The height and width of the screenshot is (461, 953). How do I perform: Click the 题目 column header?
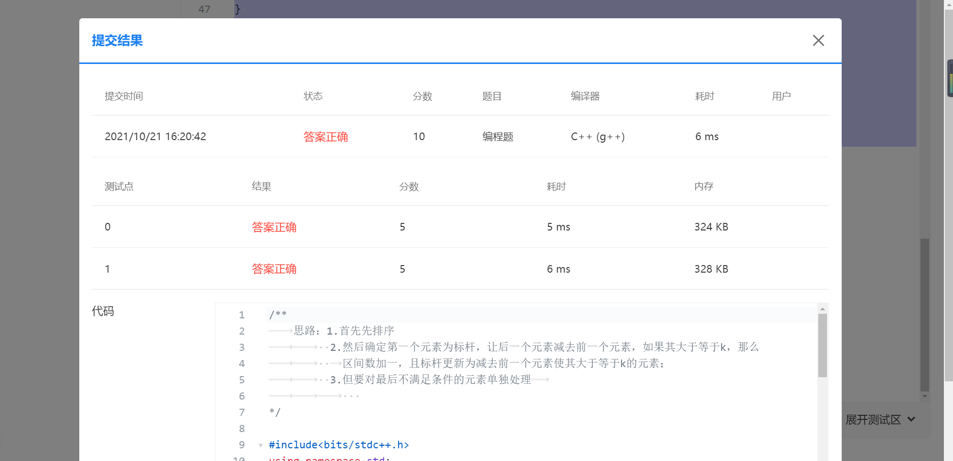tap(492, 96)
